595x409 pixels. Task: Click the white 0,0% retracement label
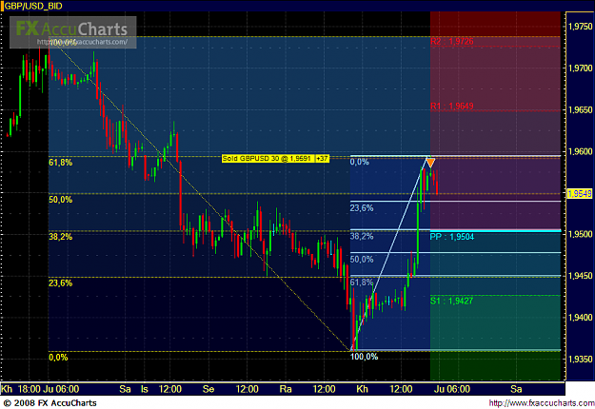pyautogui.click(x=359, y=163)
